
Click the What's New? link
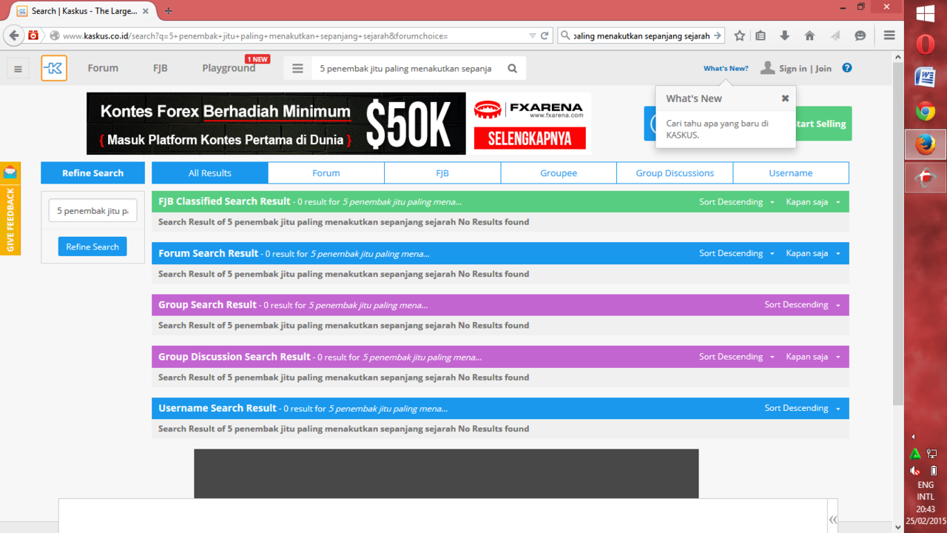click(x=726, y=68)
